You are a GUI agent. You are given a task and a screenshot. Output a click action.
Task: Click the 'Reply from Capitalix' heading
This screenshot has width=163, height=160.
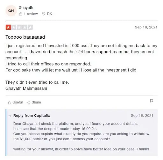click(32, 116)
